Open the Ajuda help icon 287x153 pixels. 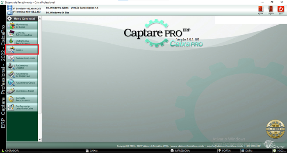260,9
